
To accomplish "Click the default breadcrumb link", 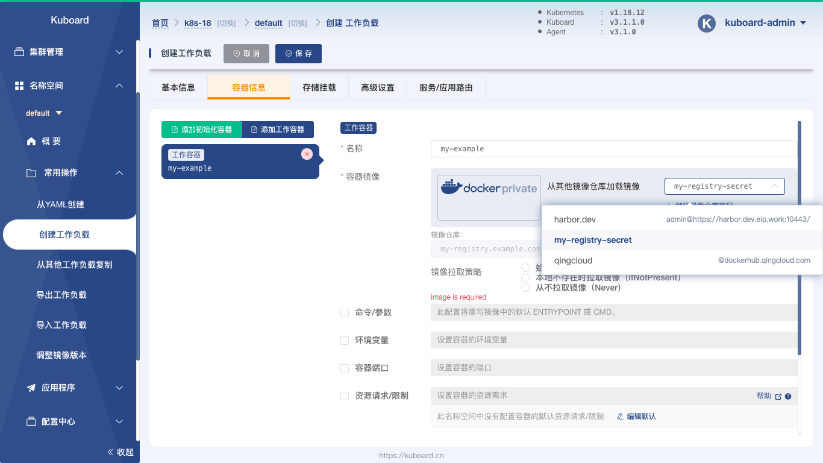I will [x=269, y=23].
